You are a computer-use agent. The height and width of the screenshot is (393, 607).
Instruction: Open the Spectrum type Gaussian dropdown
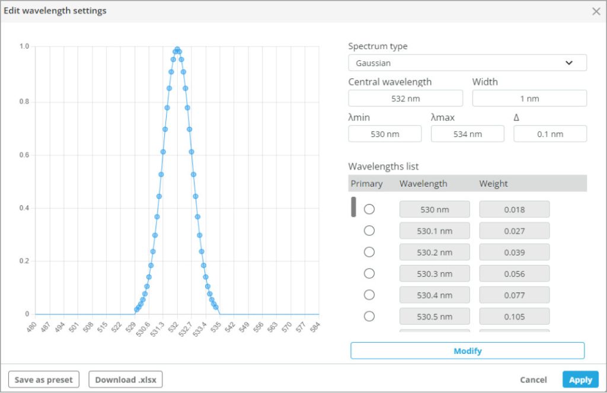(467, 63)
